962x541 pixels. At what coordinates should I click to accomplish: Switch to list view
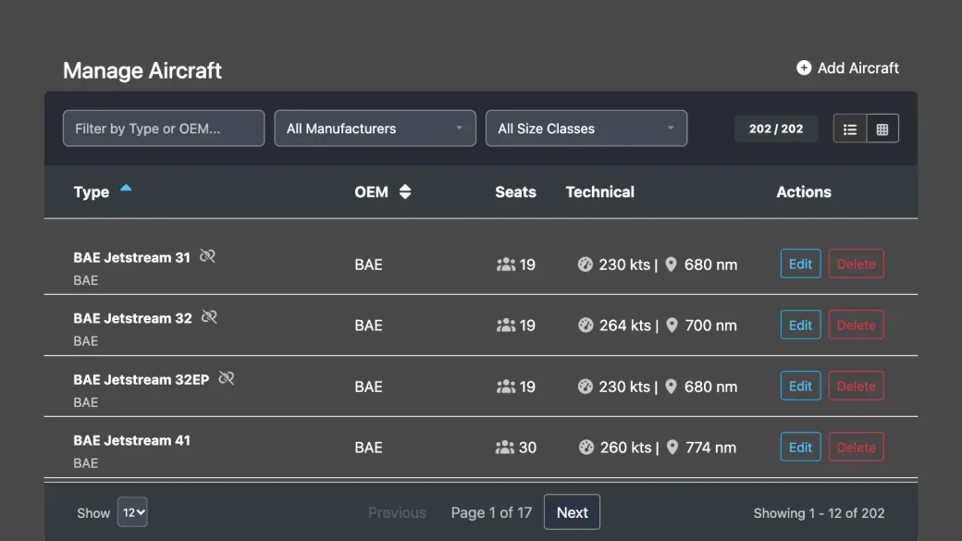coord(850,129)
